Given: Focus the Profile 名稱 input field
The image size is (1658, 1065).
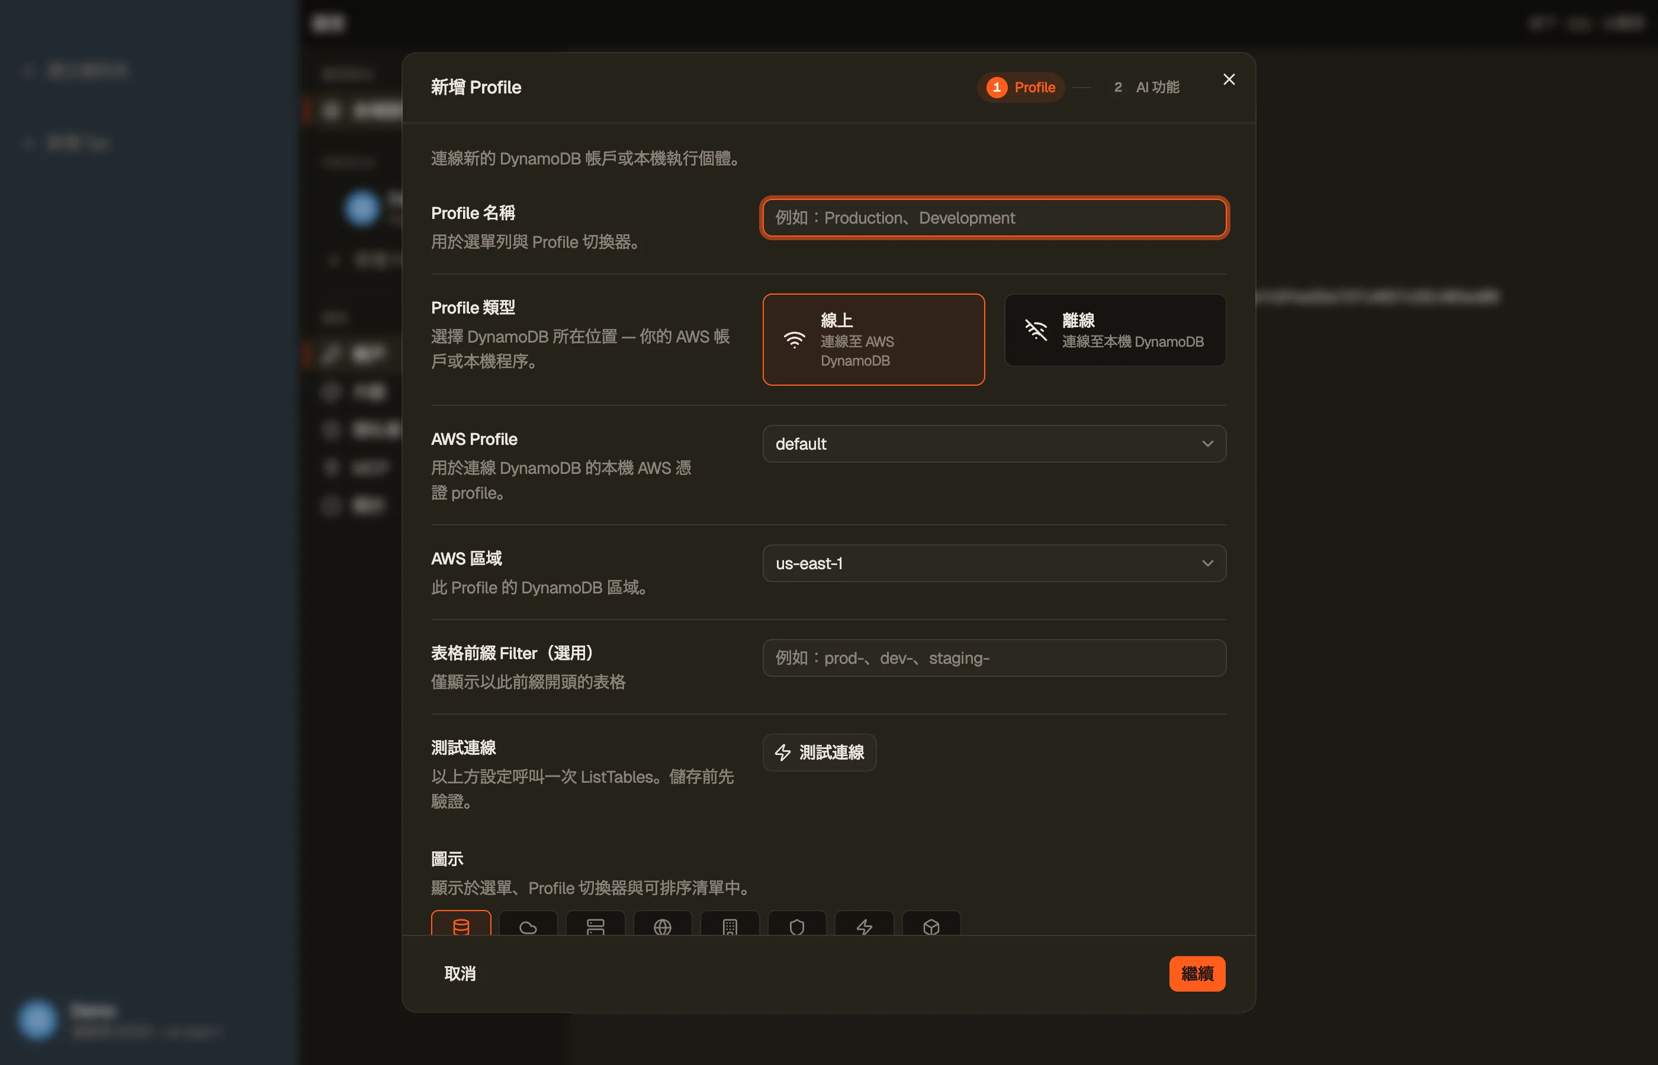Looking at the screenshot, I should [x=994, y=218].
